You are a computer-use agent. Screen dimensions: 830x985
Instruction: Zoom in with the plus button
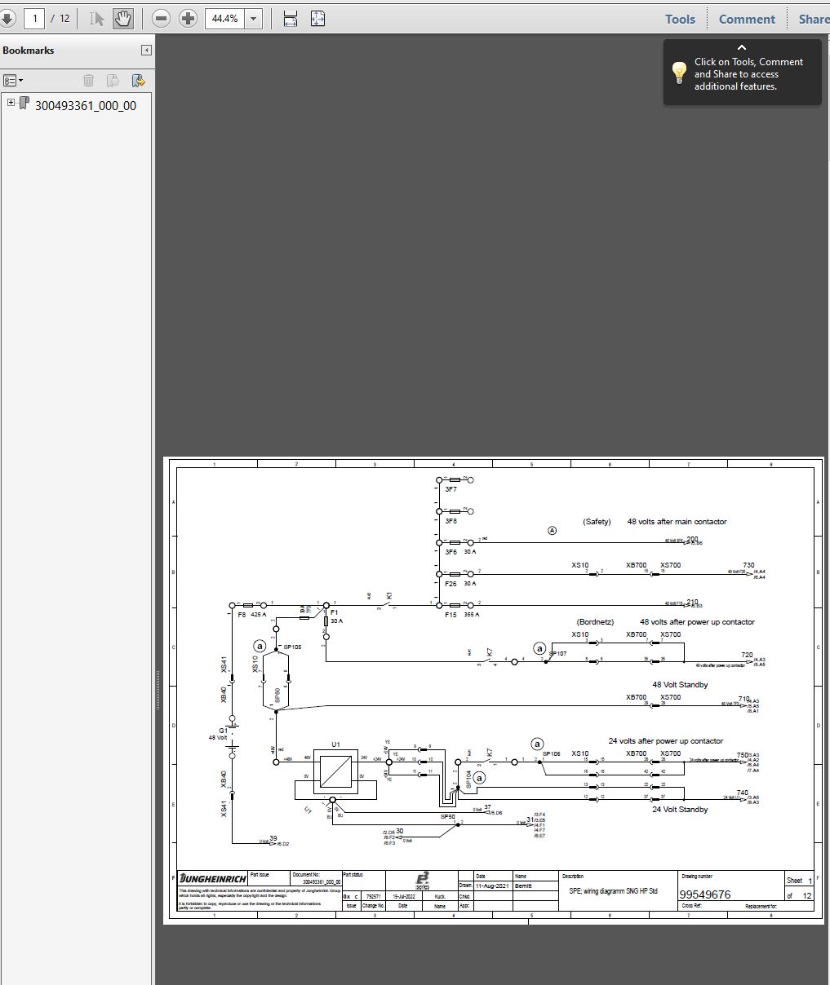point(188,18)
